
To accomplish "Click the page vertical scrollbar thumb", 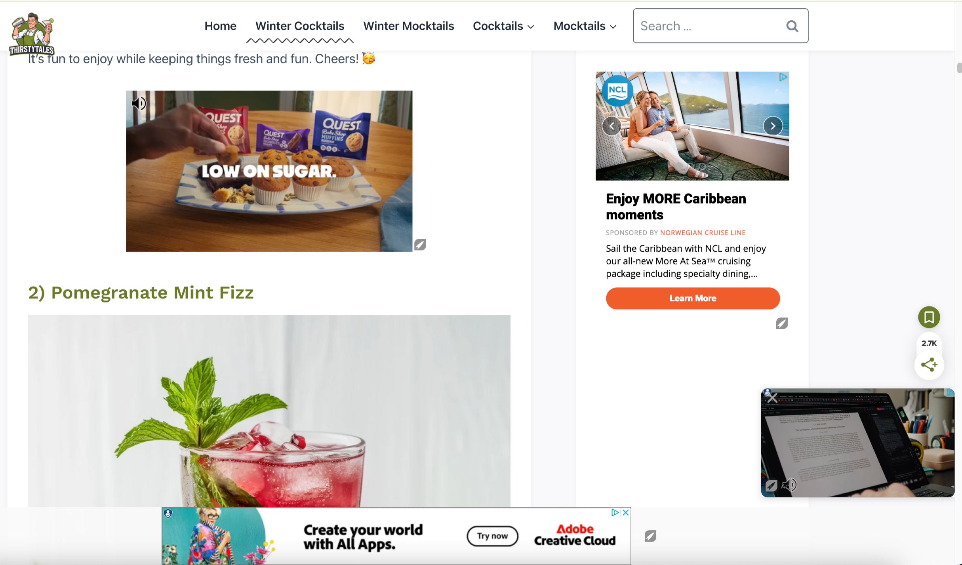I will coord(959,68).
